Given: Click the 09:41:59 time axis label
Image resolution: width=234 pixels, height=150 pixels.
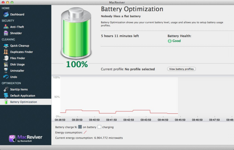Looking at the screenshot, I should tap(111, 120).
